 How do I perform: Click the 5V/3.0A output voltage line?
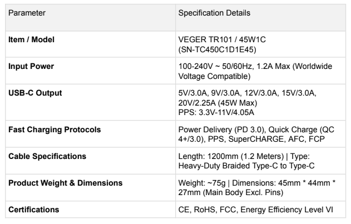pyautogui.click(x=247, y=93)
